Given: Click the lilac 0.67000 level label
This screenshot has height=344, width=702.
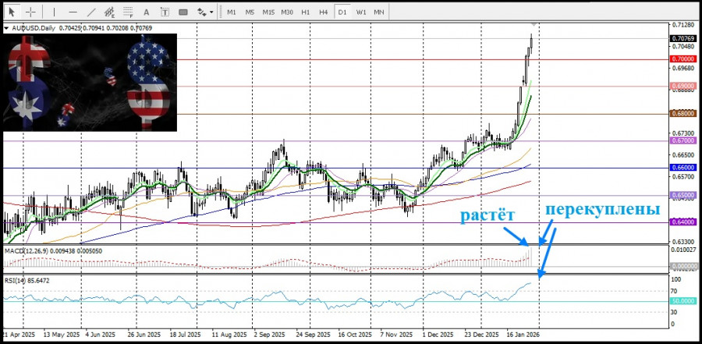Looking at the screenshot, I should 682,140.
